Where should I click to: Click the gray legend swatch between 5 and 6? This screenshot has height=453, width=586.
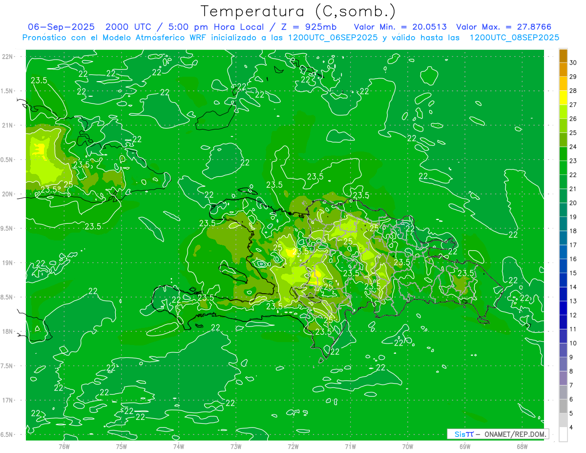tap(563, 406)
